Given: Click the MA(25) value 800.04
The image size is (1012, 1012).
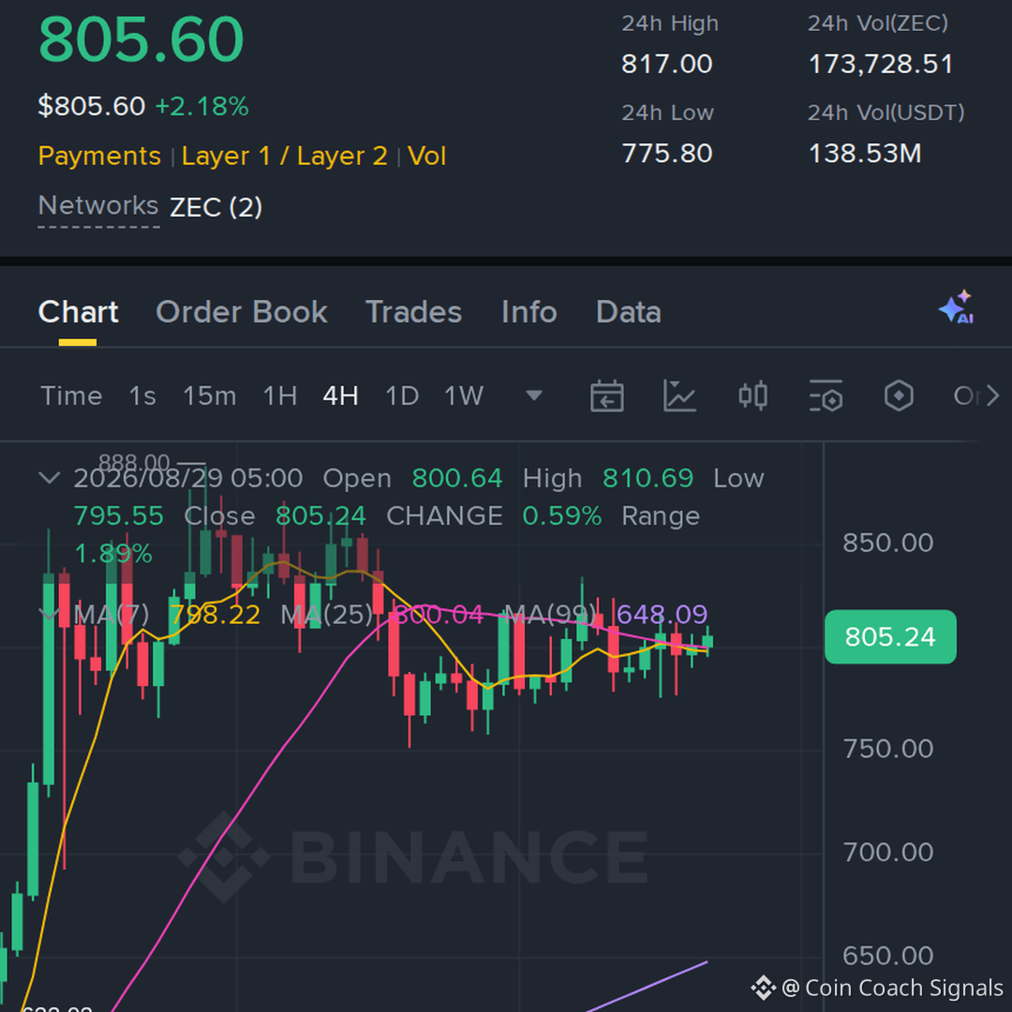Looking at the screenshot, I should click(x=439, y=615).
